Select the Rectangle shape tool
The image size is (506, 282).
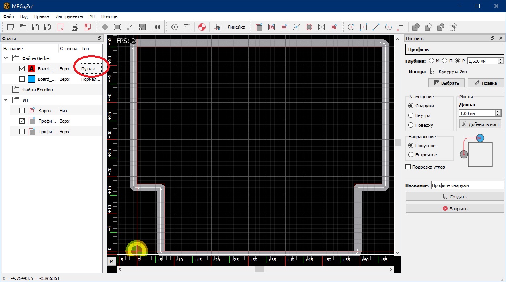[x=364, y=27]
